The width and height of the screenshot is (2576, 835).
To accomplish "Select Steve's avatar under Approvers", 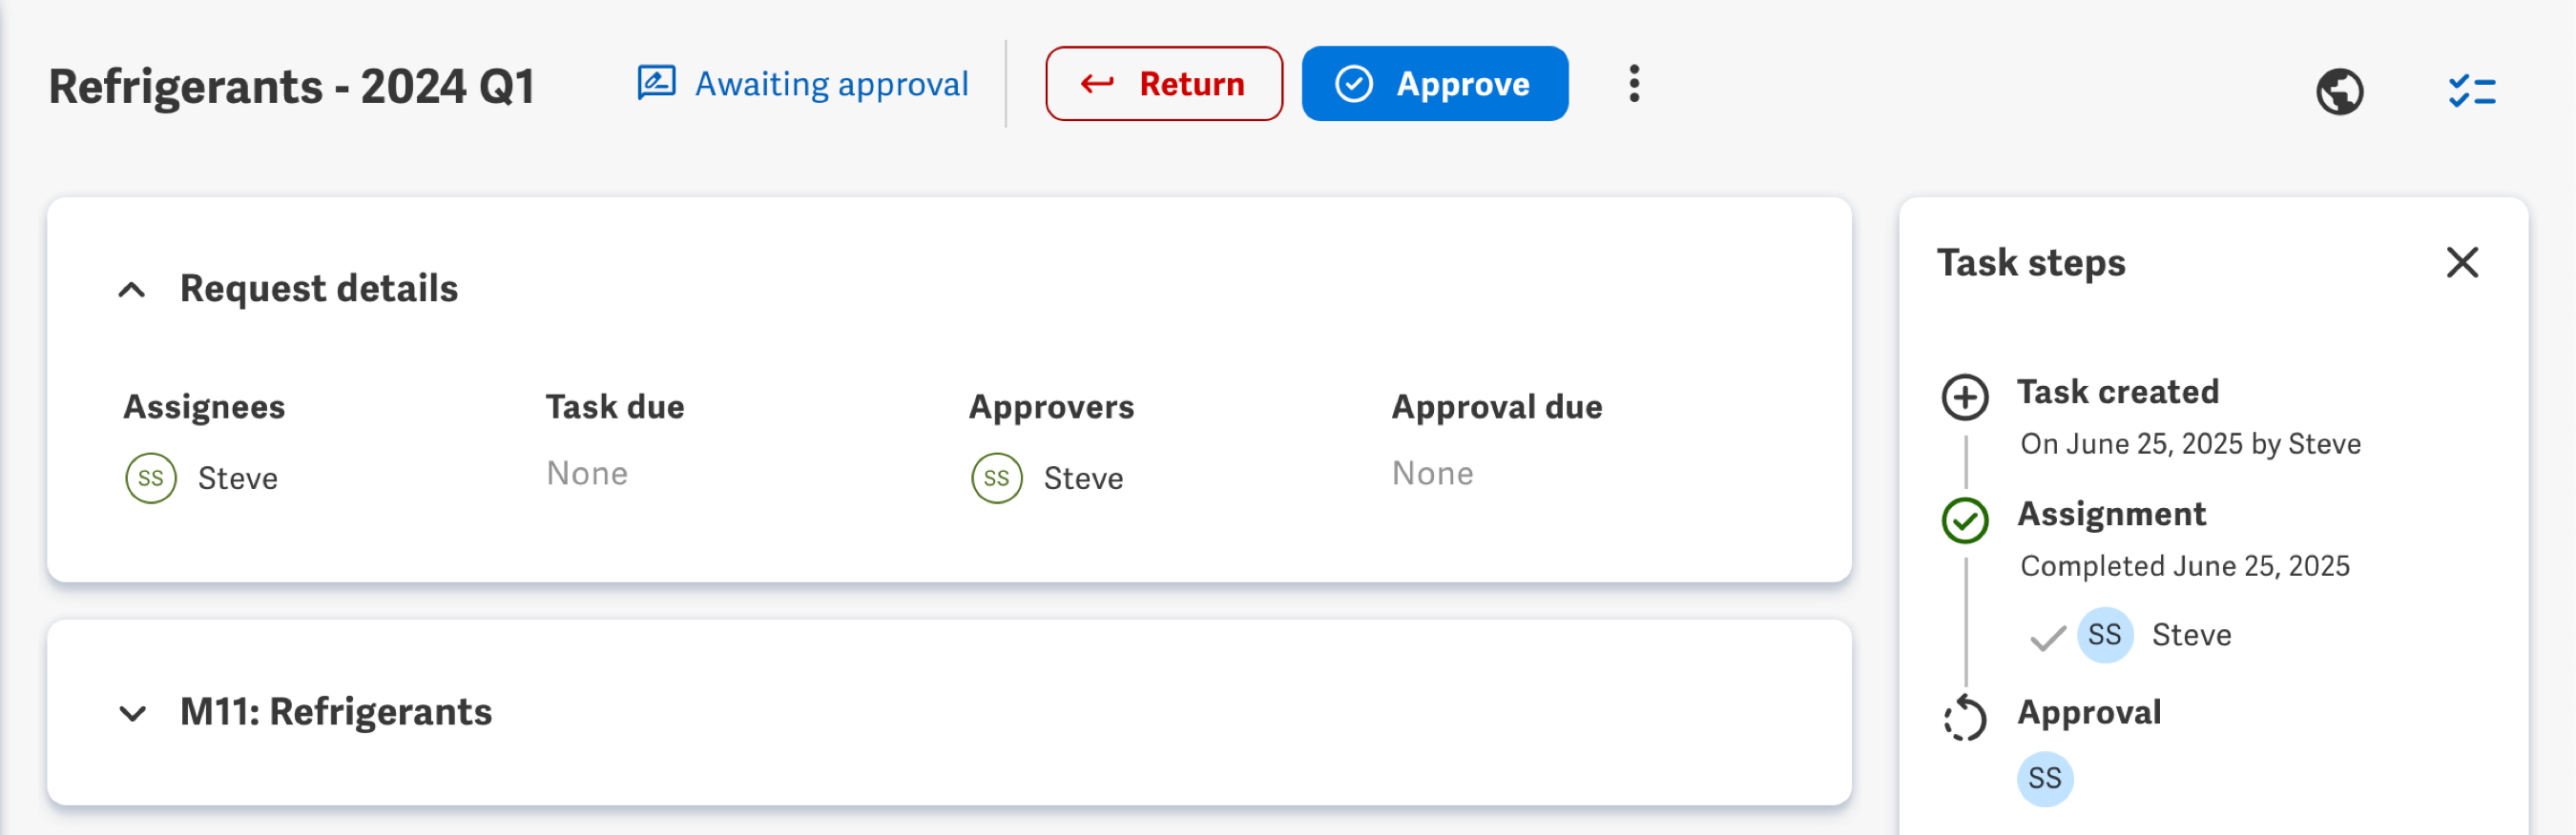I will pos(994,478).
